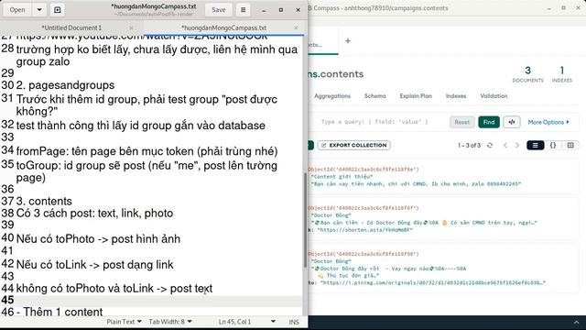Image resolution: width=586 pixels, height=330 pixels.
Task: Click the 3 Documents count
Action: coord(527,74)
